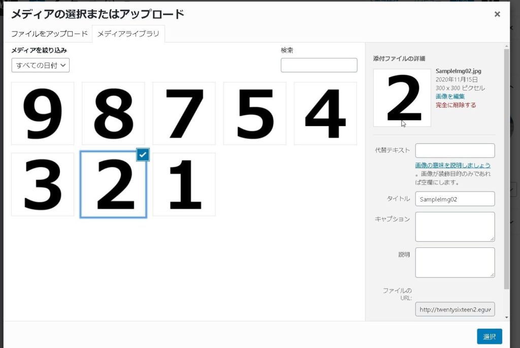Viewport: 520px width, 348px height.
Task: Select the thumbnail showing number 9
Action: click(x=43, y=113)
